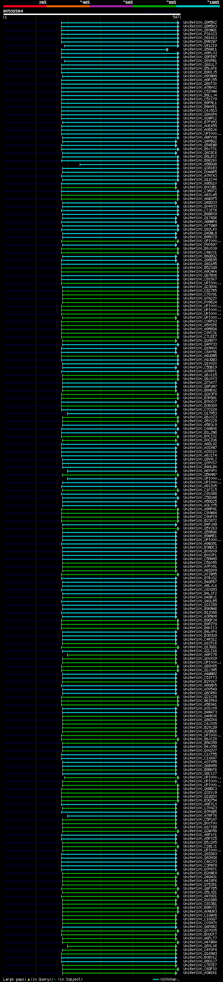Click the label UniRef100_Q6QJL7

tap(200, 65)
